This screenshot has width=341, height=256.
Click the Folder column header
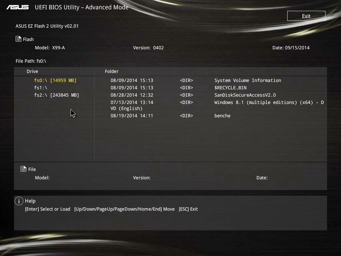point(112,71)
